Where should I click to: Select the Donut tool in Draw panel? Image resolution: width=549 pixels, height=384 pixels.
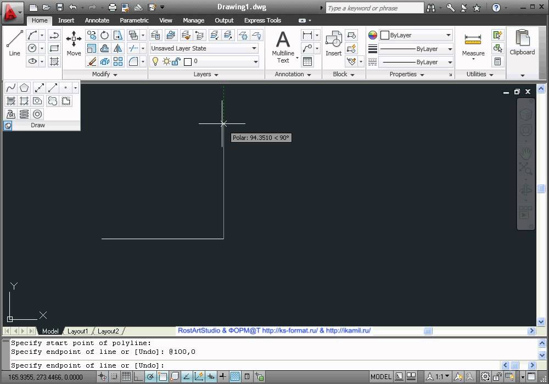click(x=37, y=114)
